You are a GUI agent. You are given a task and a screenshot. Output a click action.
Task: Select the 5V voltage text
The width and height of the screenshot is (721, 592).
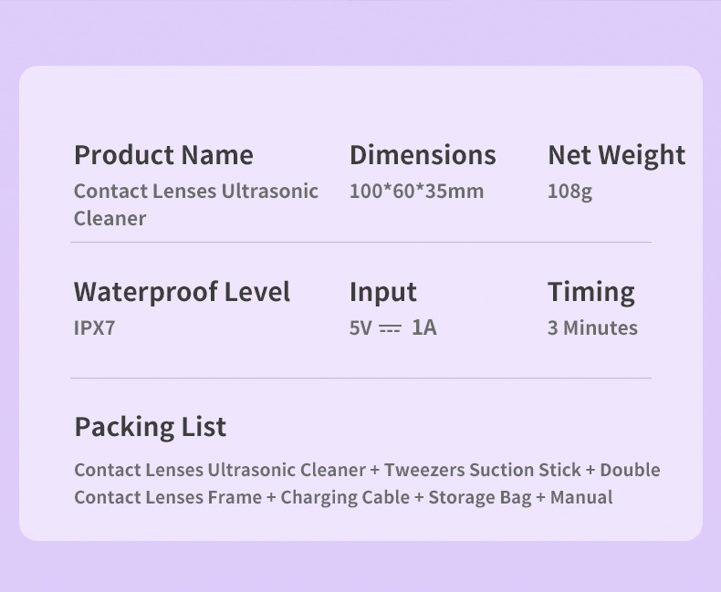(x=360, y=328)
